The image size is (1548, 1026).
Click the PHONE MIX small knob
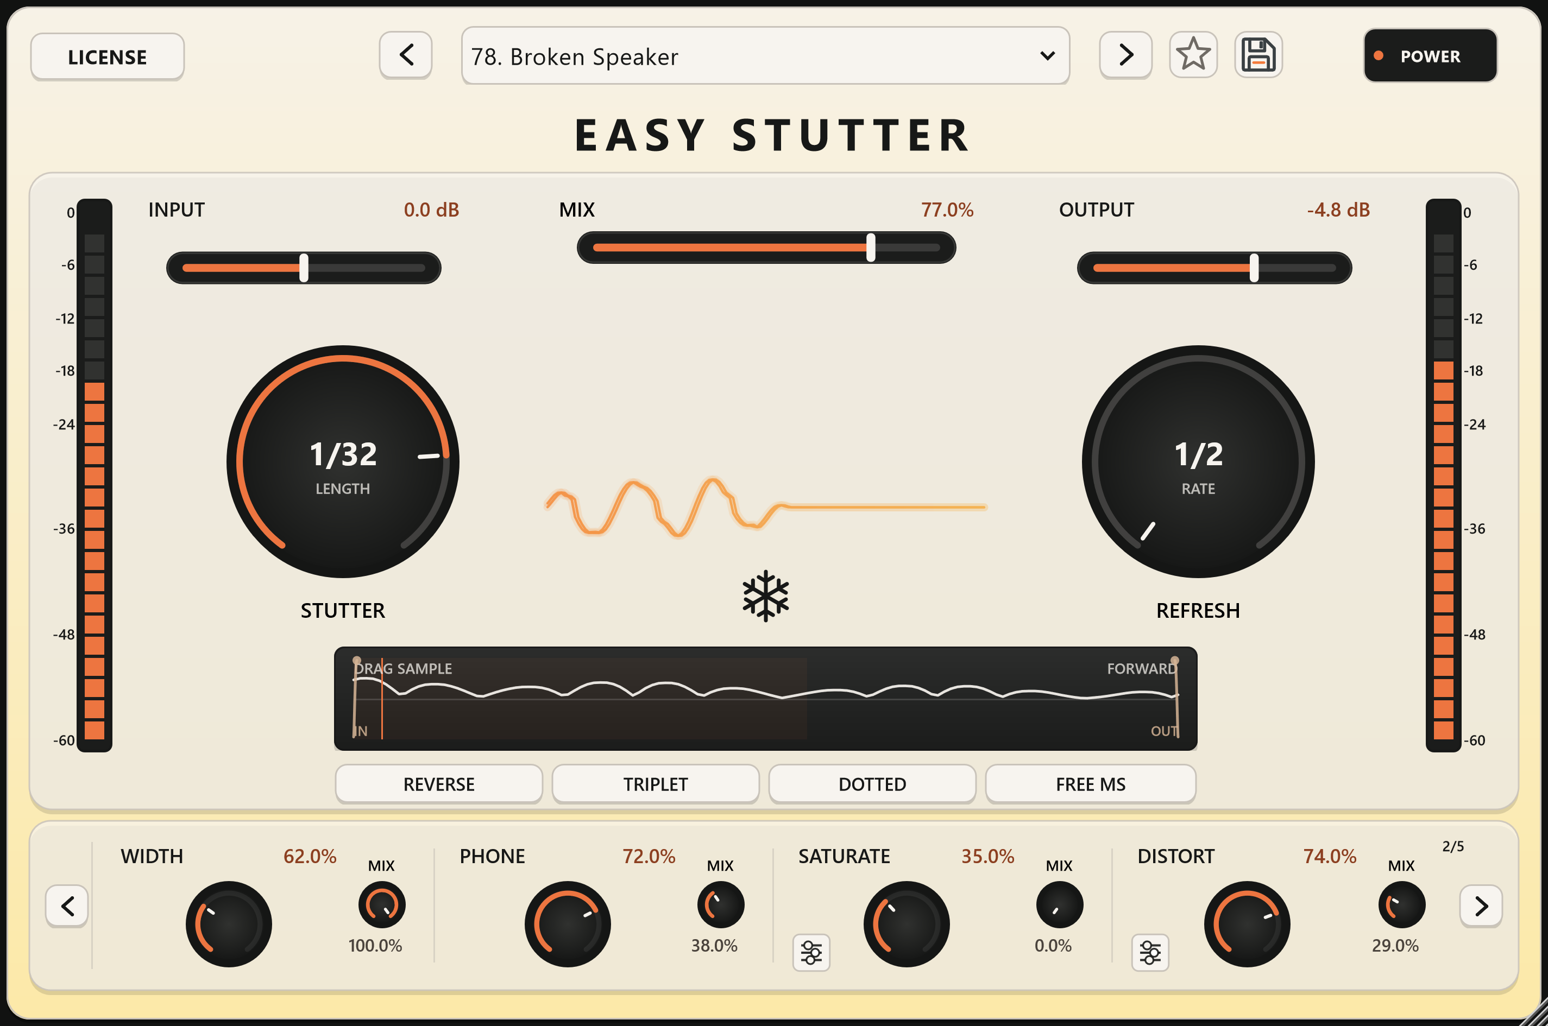pyautogui.click(x=721, y=905)
